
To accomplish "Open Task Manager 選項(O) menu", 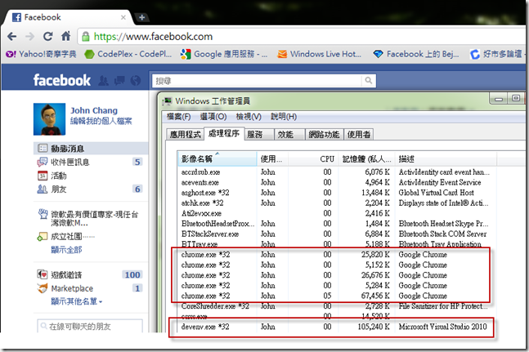I will click(213, 117).
